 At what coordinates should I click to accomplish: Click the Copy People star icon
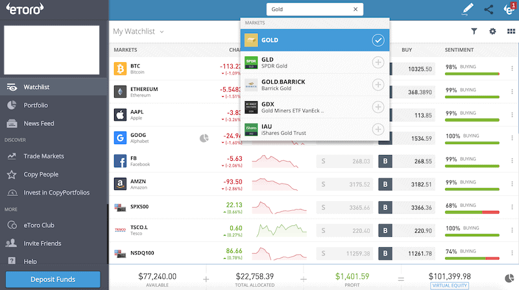click(x=12, y=174)
